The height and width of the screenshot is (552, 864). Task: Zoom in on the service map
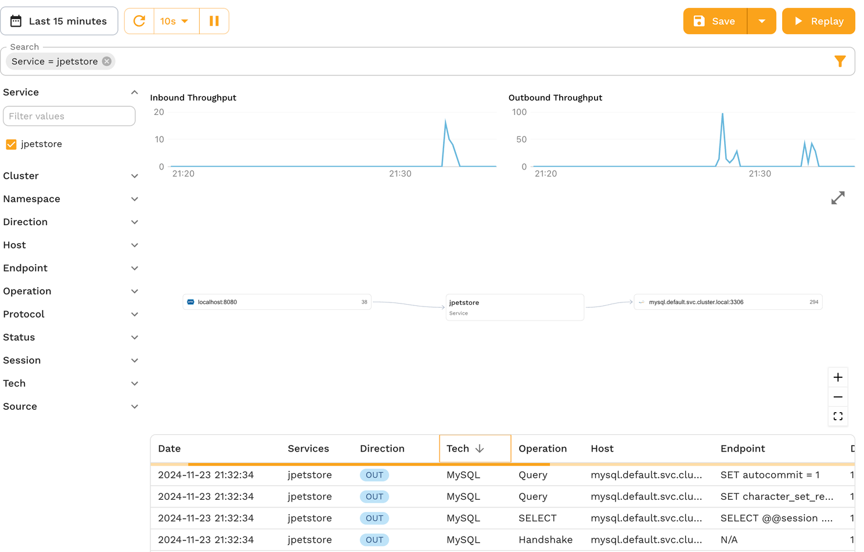pyautogui.click(x=837, y=377)
